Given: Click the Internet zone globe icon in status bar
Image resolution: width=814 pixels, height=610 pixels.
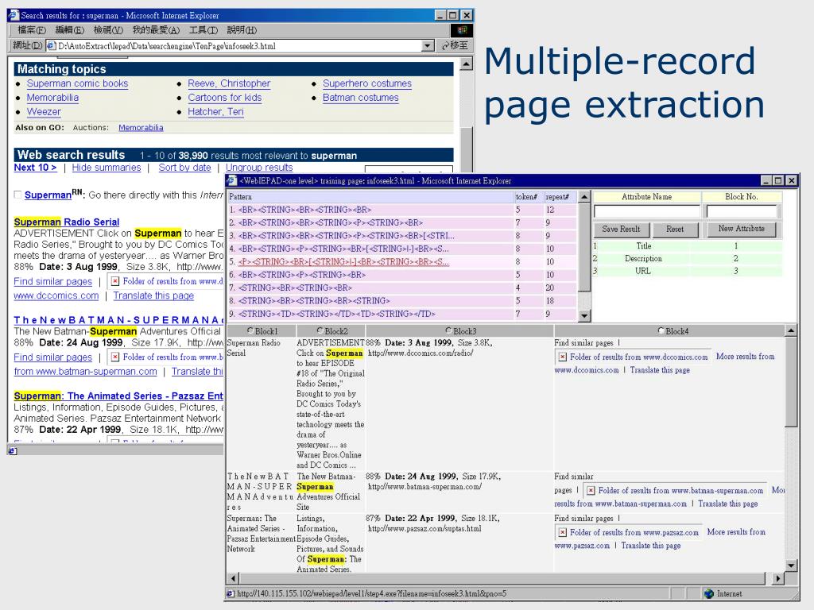Looking at the screenshot, I should tap(709, 593).
